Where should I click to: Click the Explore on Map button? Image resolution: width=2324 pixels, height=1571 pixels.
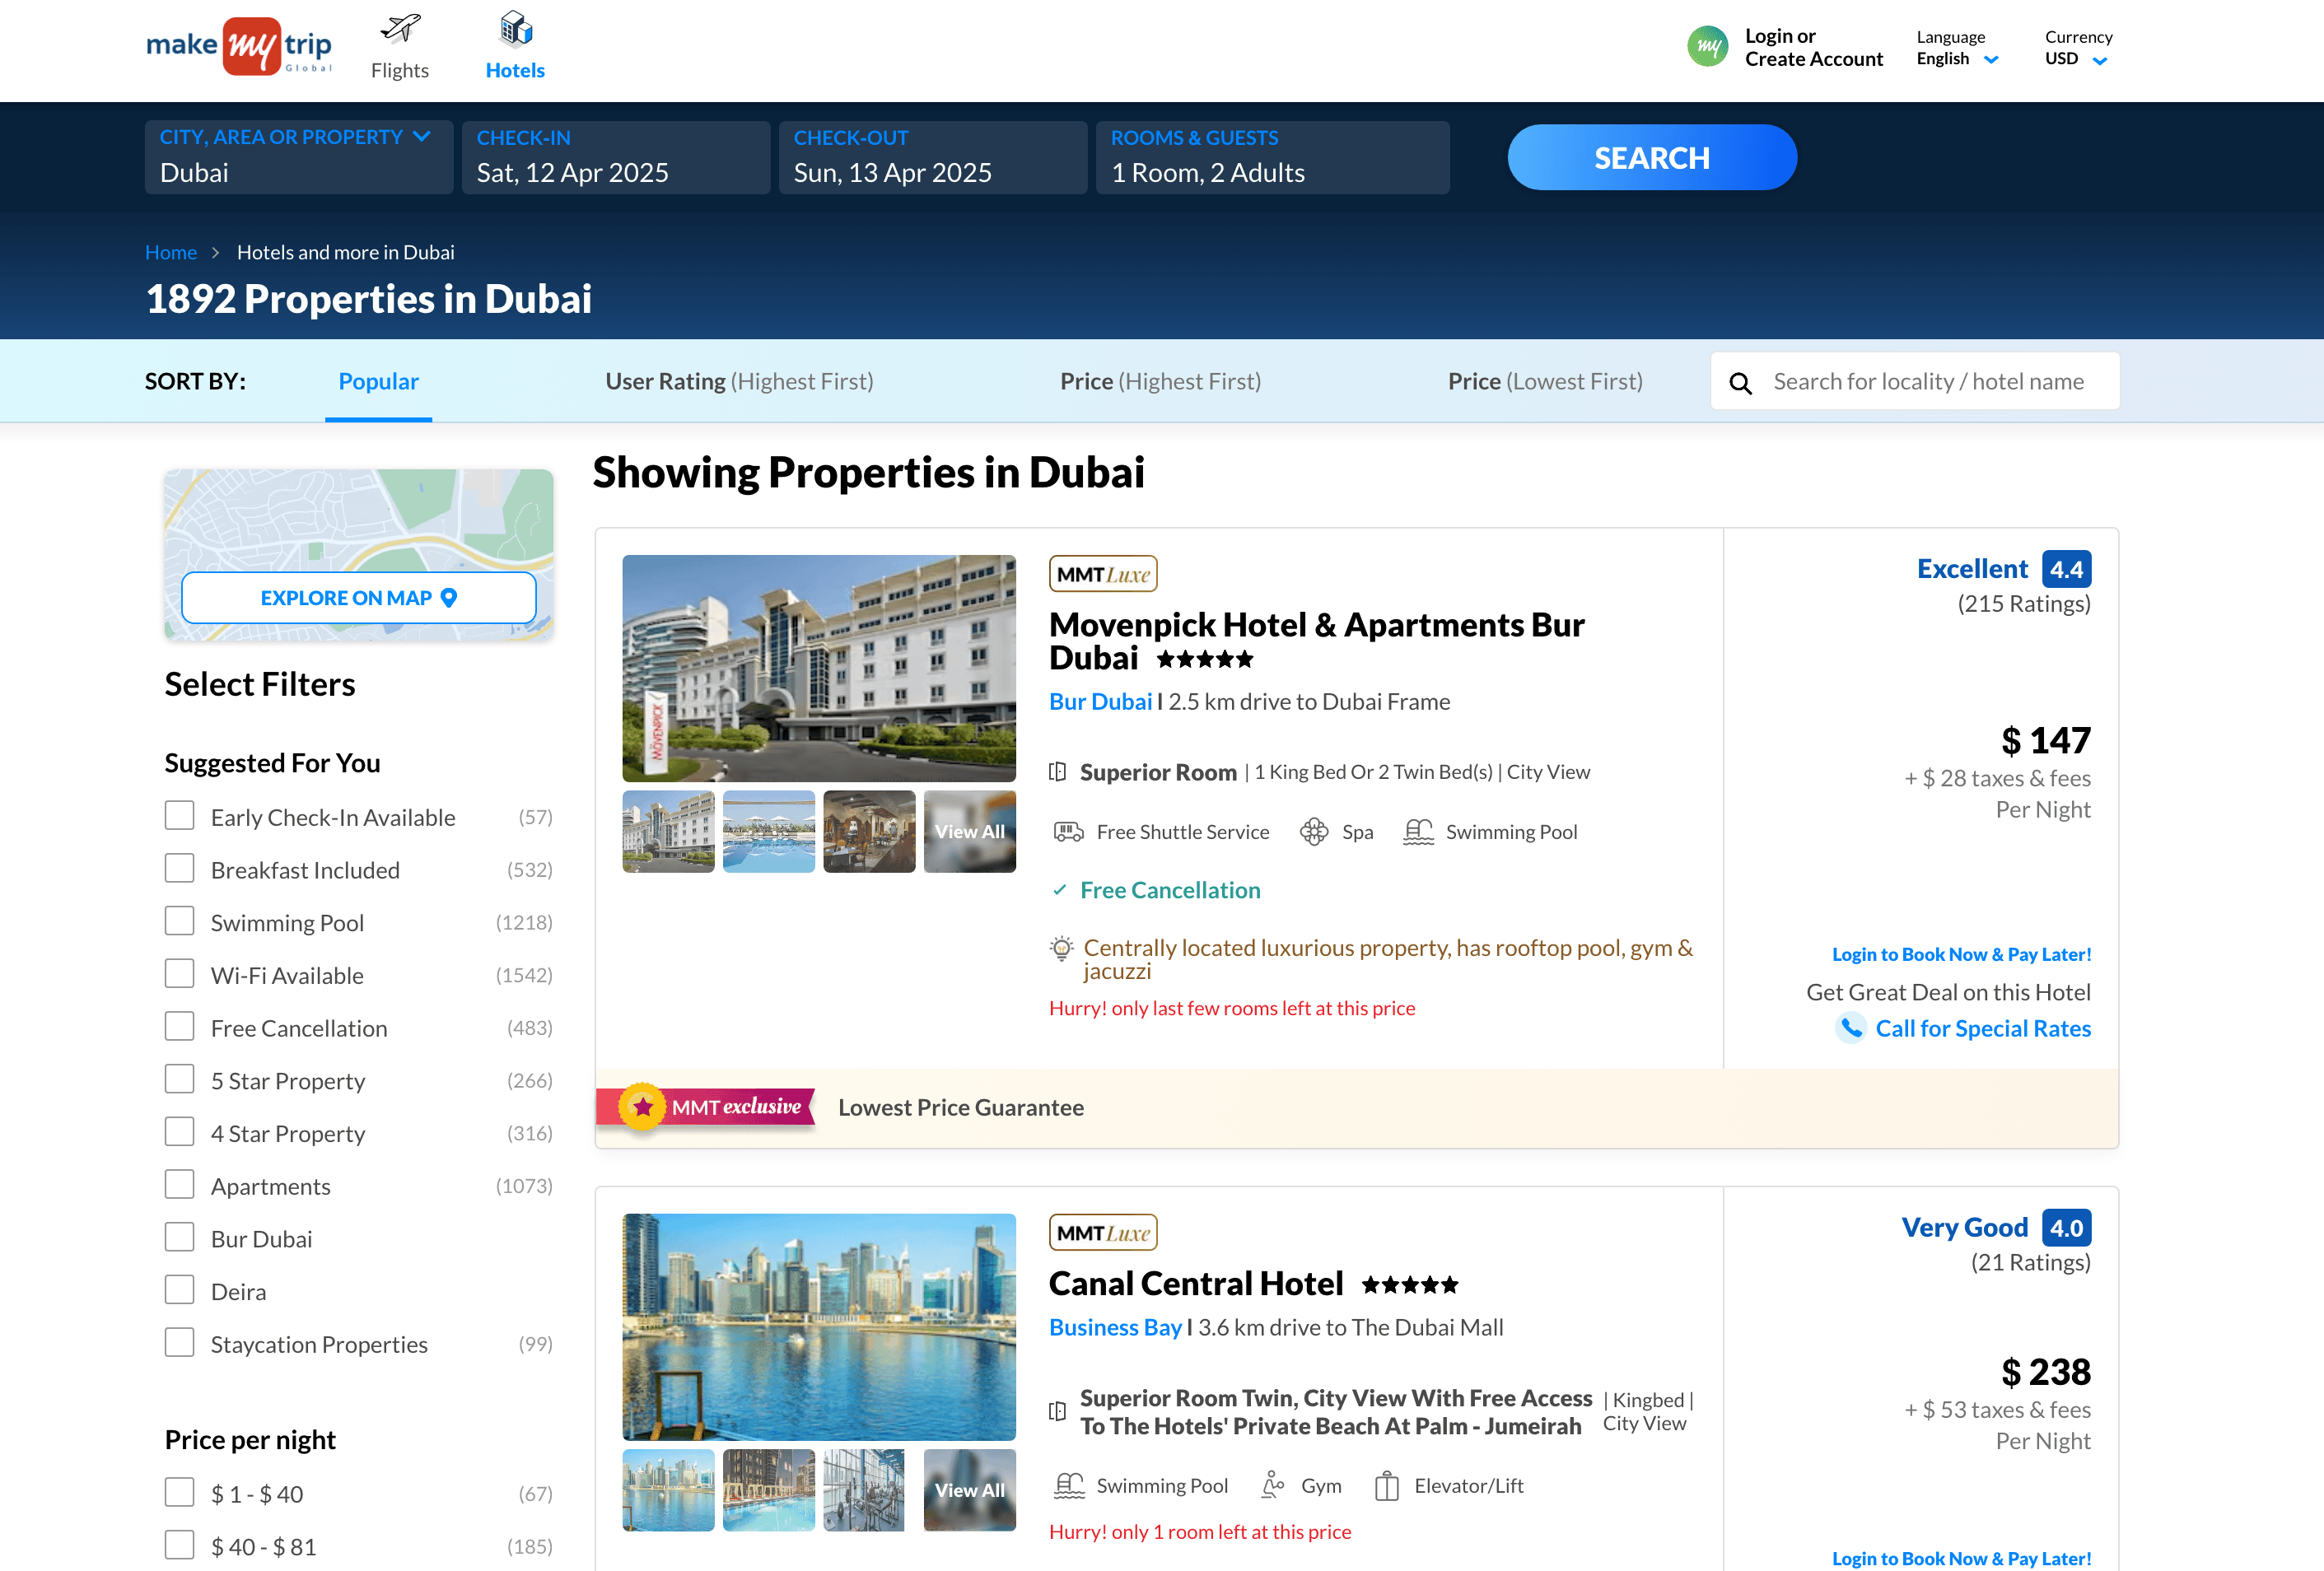tap(359, 598)
